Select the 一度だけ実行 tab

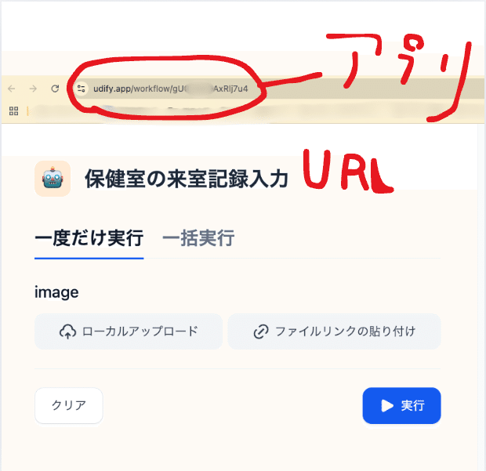coord(89,238)
